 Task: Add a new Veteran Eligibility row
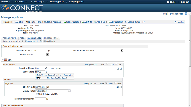[x=117, y=87]
